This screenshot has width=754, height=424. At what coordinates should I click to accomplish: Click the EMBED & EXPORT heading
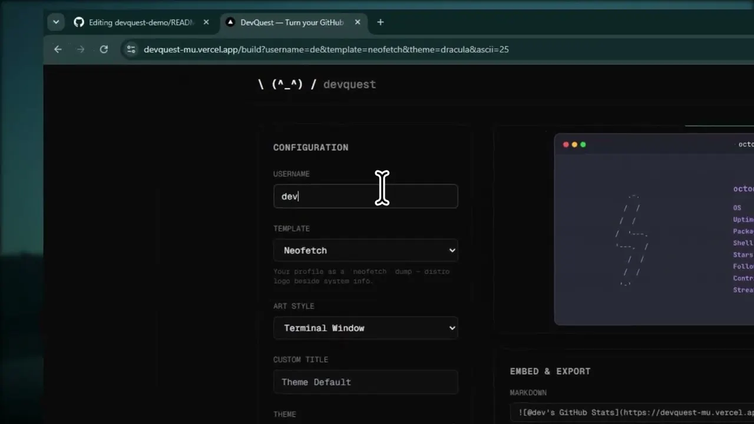[550, 371]
